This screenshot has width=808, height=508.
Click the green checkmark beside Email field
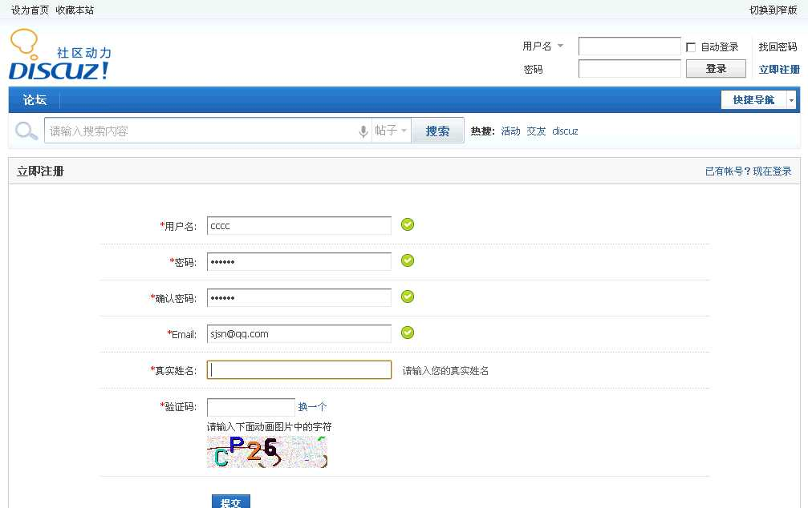(x=408, y=333)
